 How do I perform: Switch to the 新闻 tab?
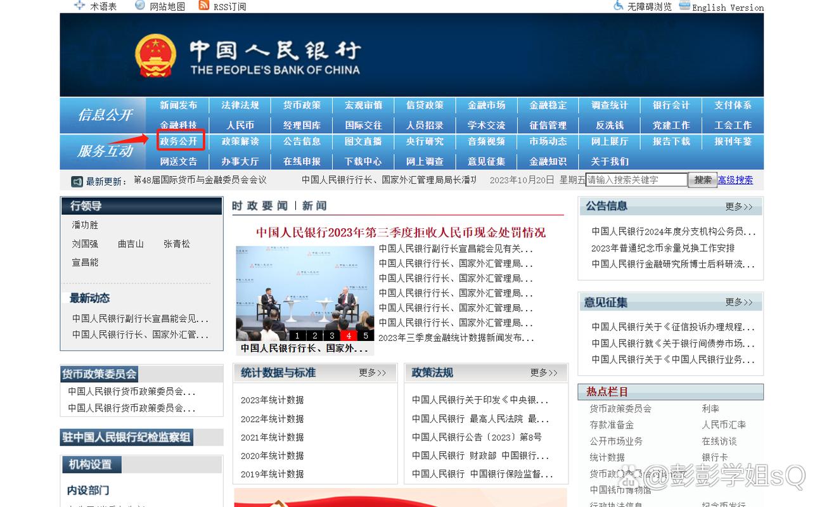[x=314, y=206]
